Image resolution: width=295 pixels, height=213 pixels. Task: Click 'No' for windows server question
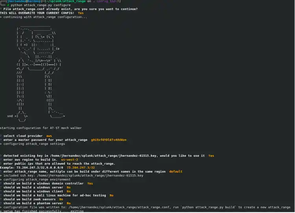69,187
